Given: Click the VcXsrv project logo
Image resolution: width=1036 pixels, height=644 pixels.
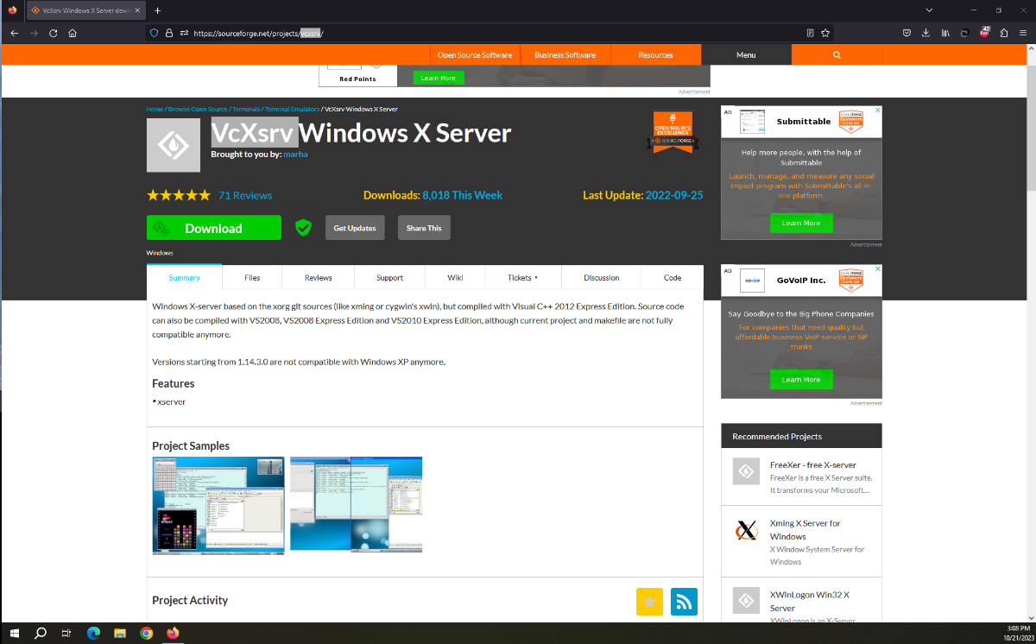Looking at the screenshot, I should click(x=174, y=145).
